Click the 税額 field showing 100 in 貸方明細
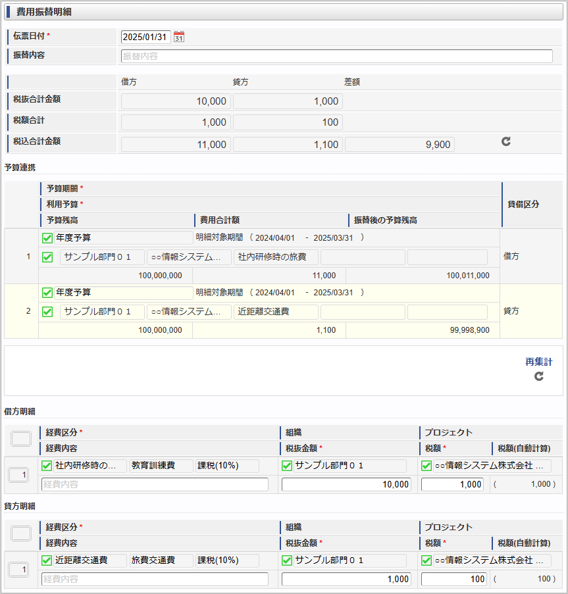The width and height of the screenshot is (568, 594). click(453, 580)
